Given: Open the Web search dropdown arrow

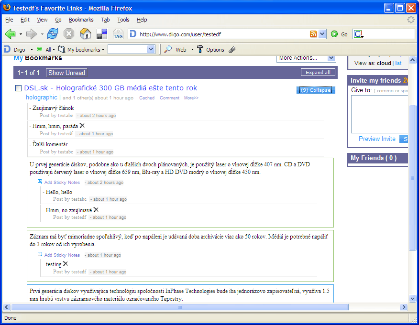Looking at the screenshot, I should (192, 50).
